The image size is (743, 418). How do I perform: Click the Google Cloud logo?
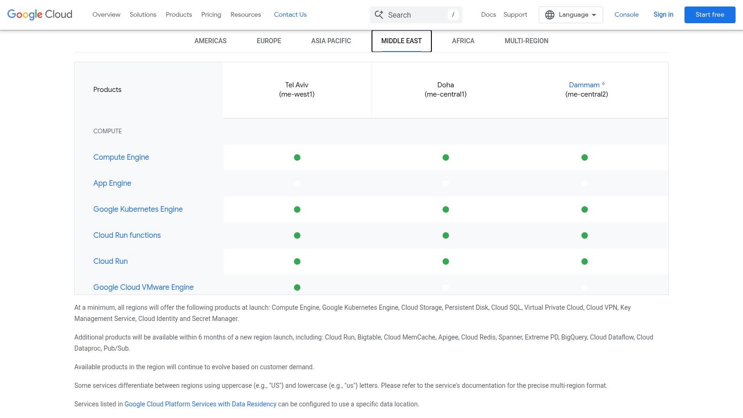(39, 14)
